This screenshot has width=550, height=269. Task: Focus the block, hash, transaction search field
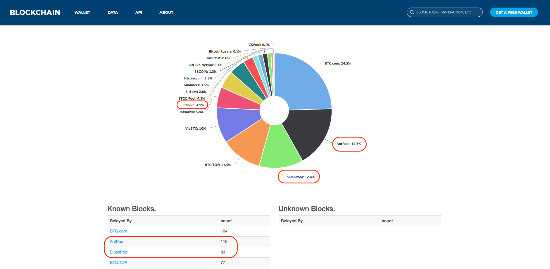(x=444, y=12)
